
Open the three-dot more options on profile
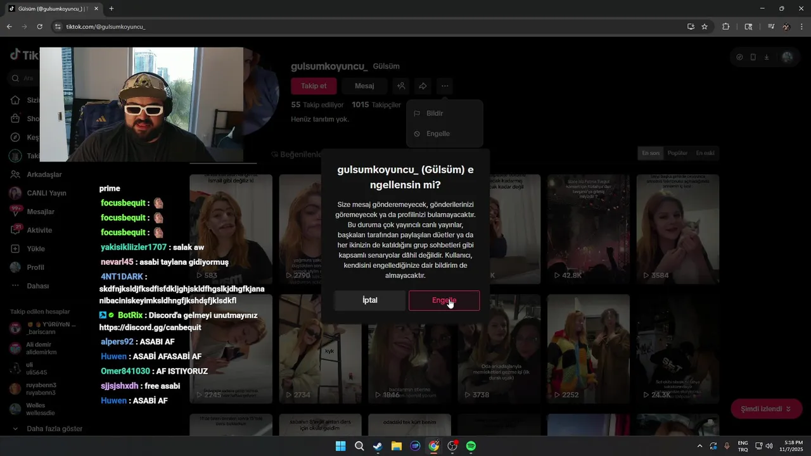pos(445,85)
